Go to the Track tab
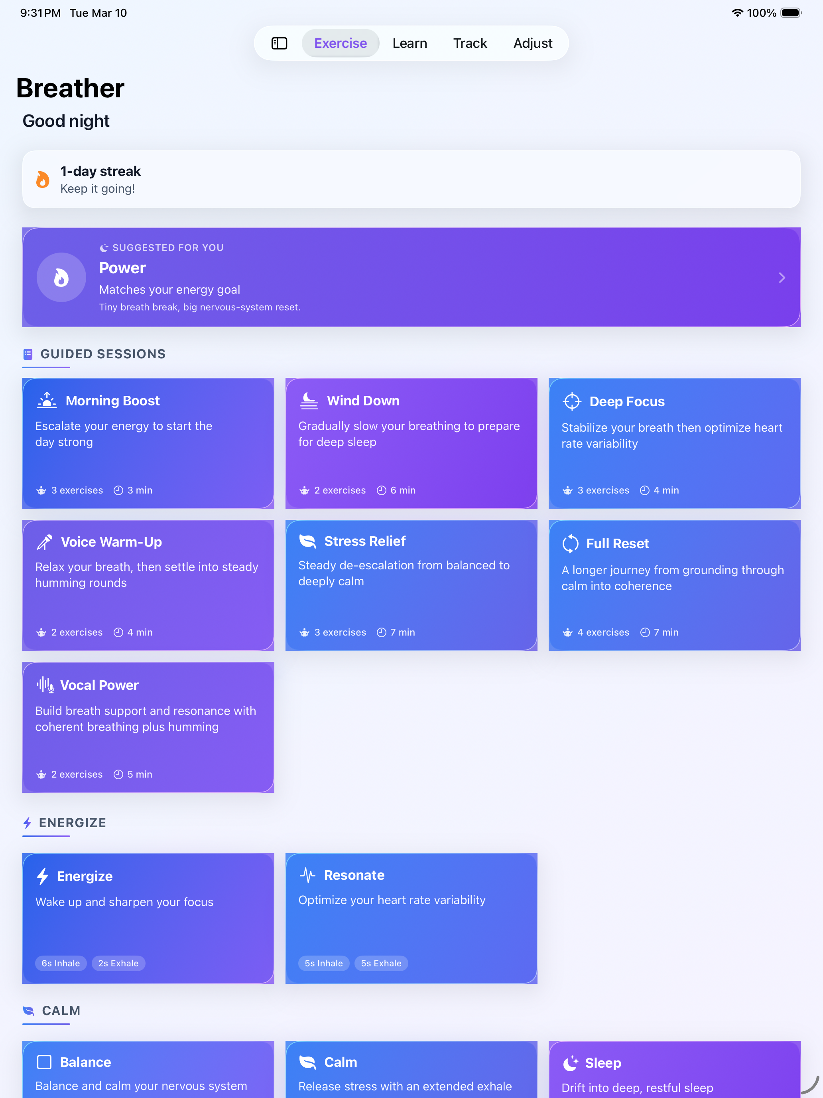This screenshot has width=823, height=1098. point(470,43)
